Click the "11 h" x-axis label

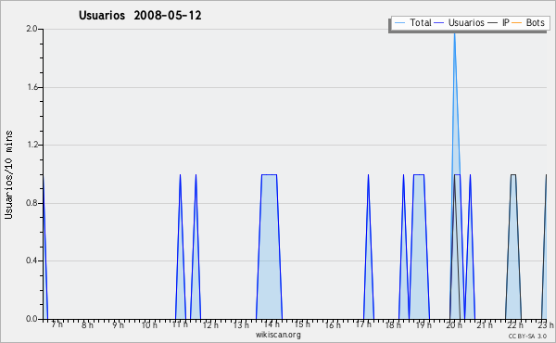pos(180,324)
